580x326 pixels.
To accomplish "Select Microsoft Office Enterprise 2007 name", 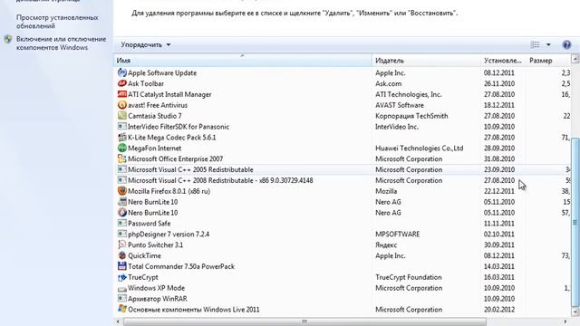I will (x=175, y=158).
